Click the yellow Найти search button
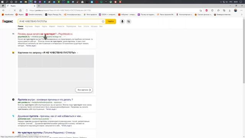The height and width of the screenshot is (138, 245). coord(111,21)
